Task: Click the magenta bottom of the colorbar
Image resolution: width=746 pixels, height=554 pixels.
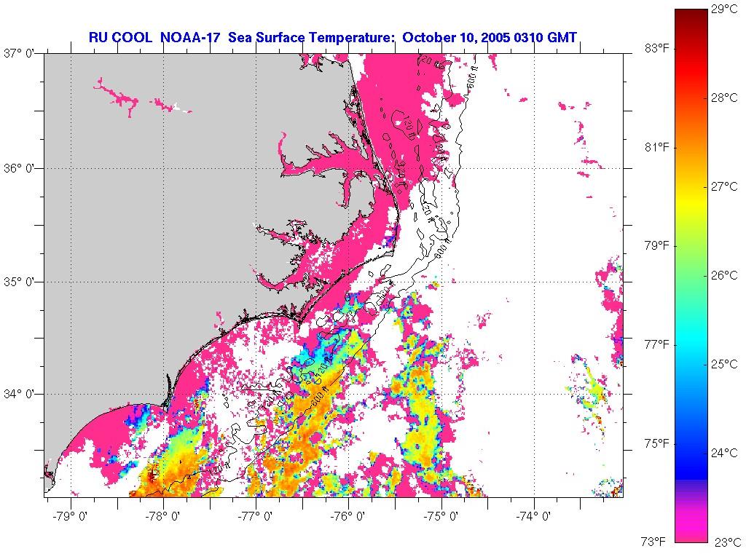Action: pyautogui.click(x=691, y=526)
